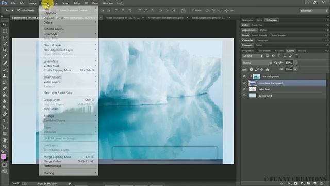Lock all on the layer

click(267, 69)
